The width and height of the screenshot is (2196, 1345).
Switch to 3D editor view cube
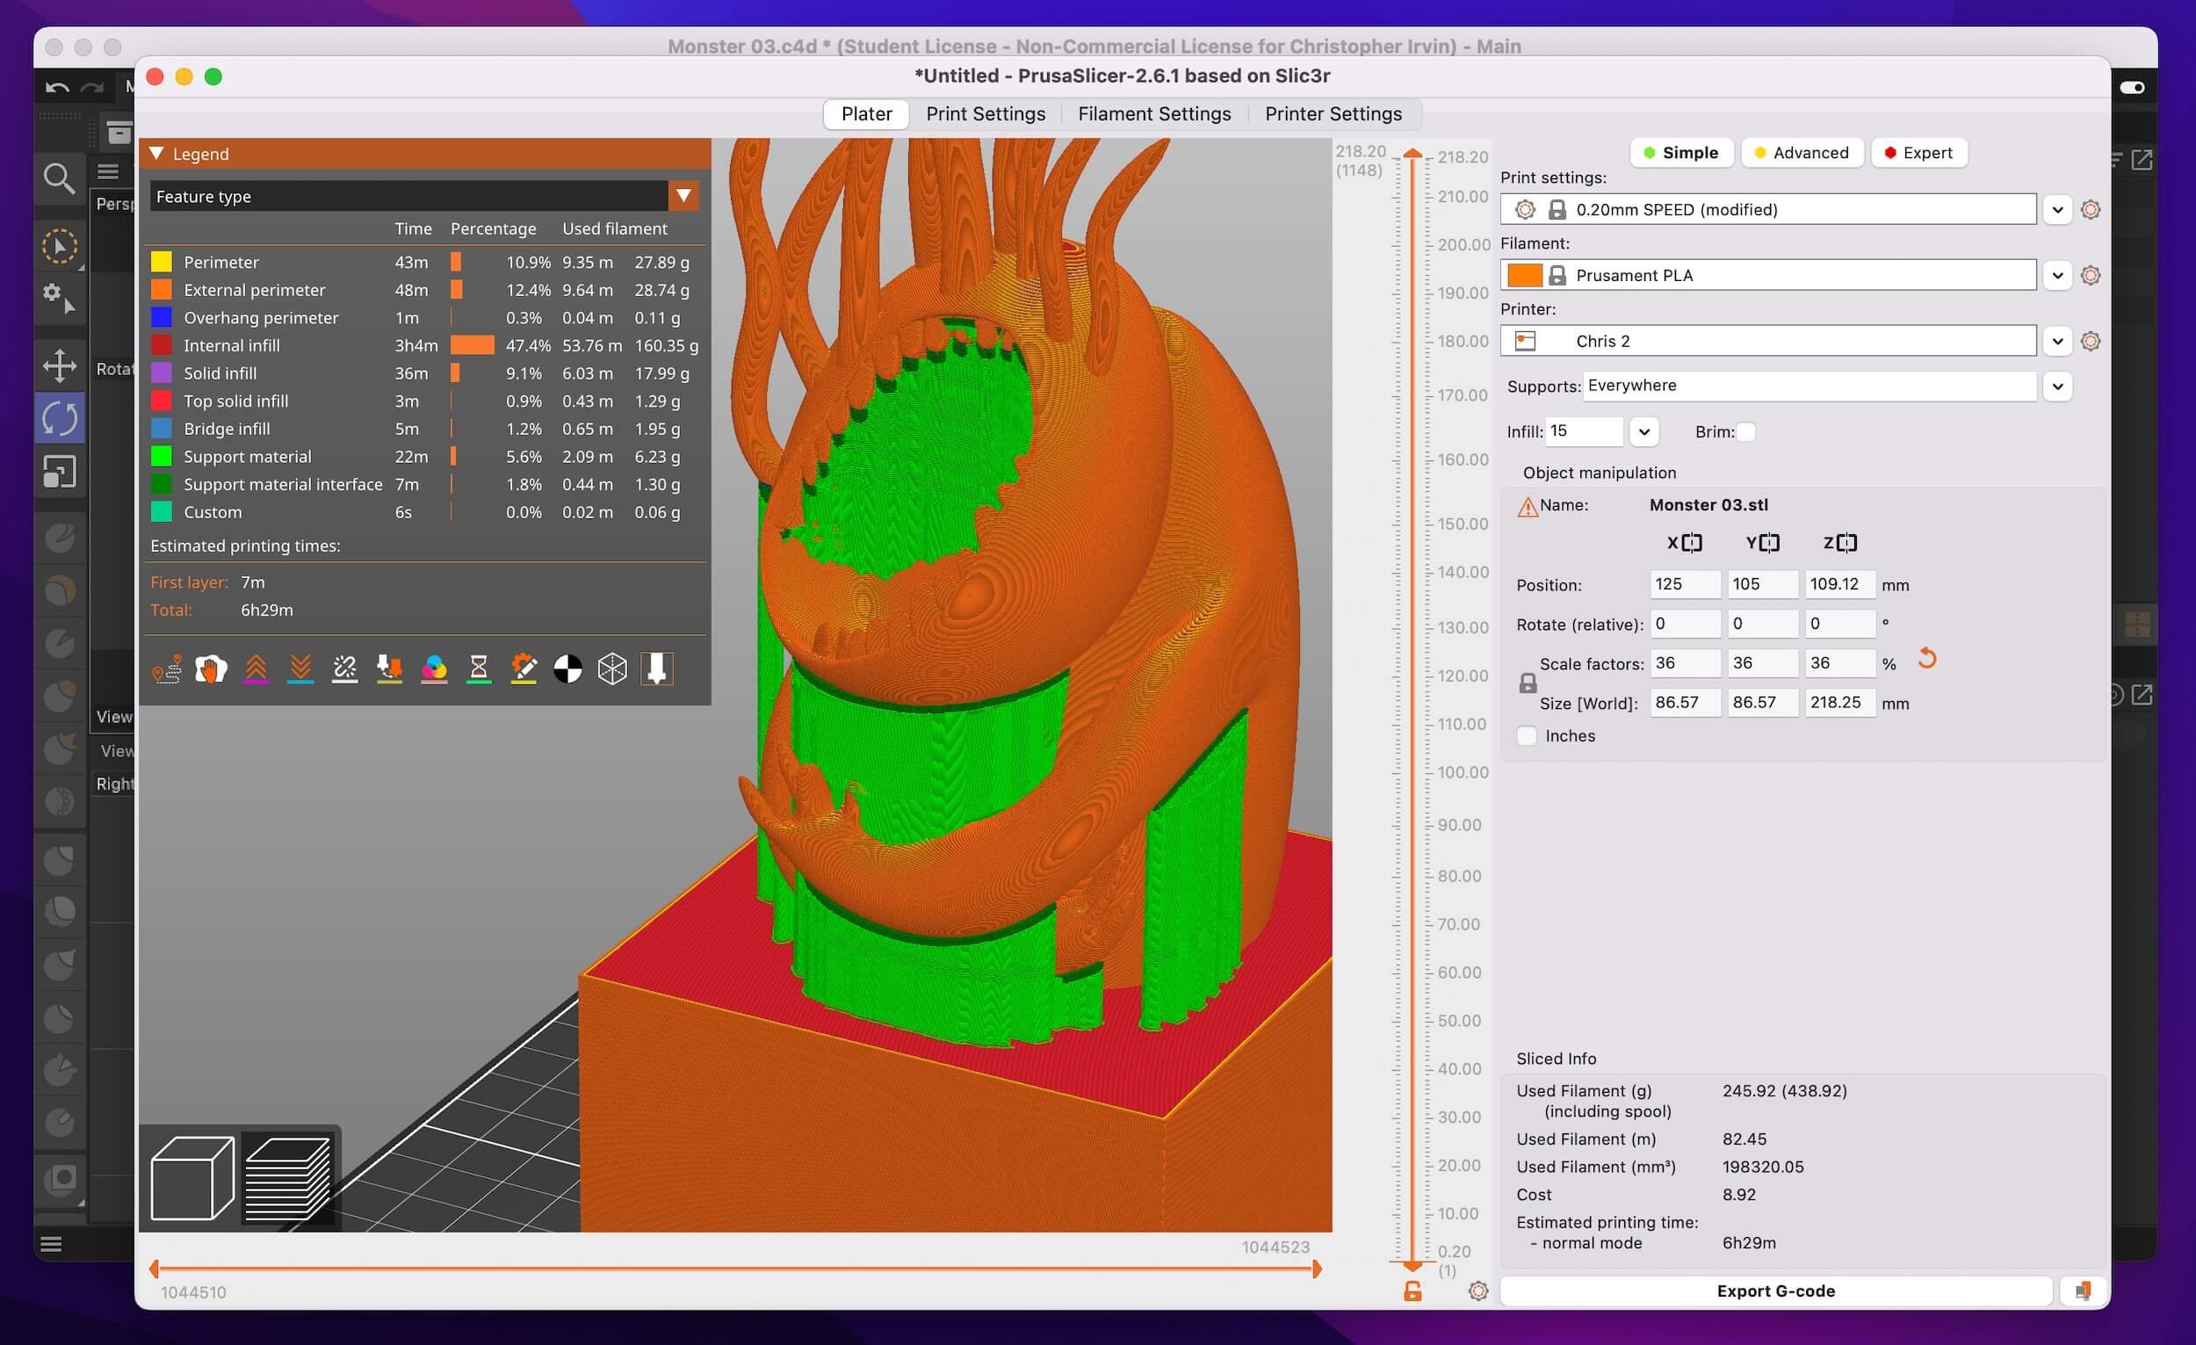coord(192,1177)
